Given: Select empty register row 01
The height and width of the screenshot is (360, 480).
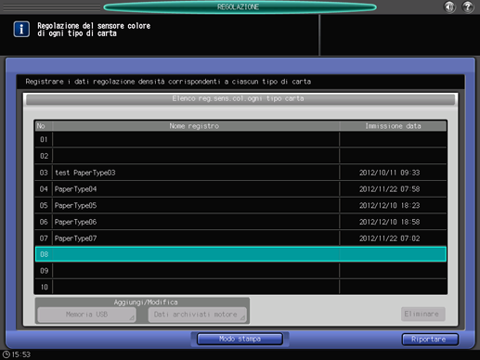Looking at the screenshot, I should pyautogui.click(x=240, y=139).
